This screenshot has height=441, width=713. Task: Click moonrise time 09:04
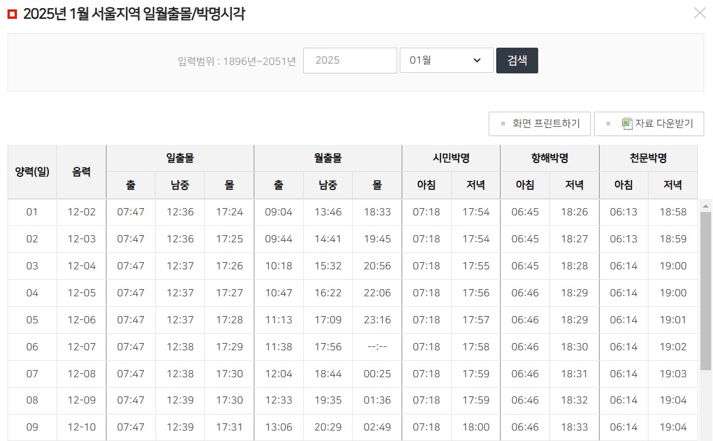tap(279, 212)
